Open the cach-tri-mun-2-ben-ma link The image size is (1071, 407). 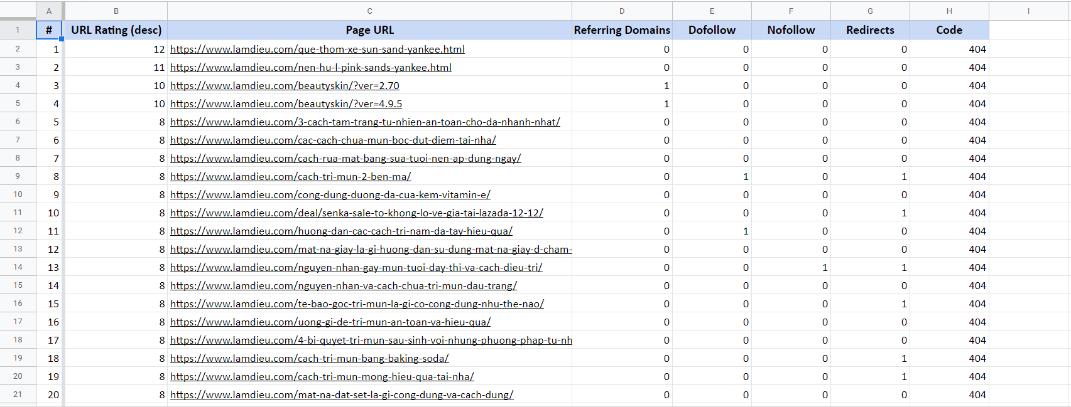click(291, 176)
